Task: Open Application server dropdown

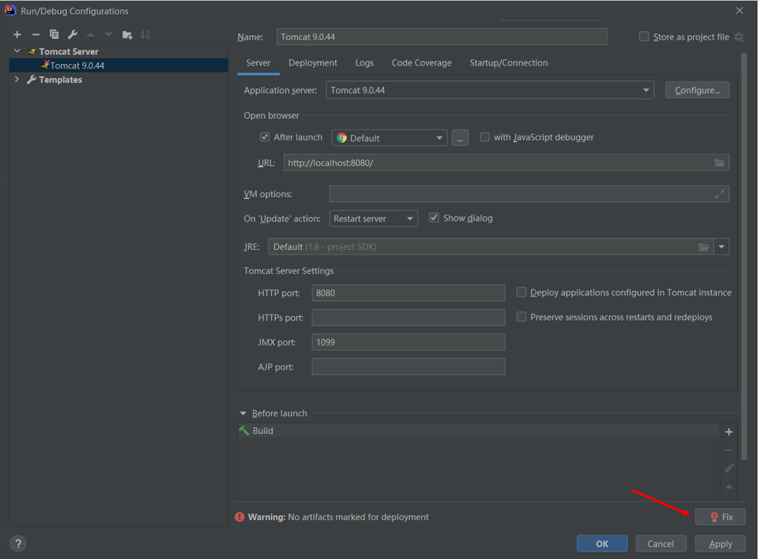Action: 490,90
